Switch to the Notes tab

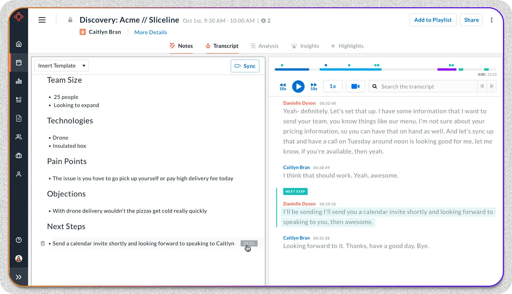click(181, 46)
